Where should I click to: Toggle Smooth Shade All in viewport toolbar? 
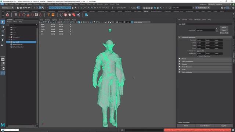(79, 22)
